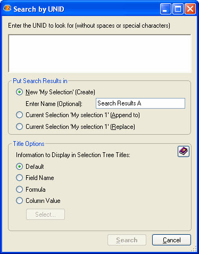Click the app icon in the title bar

tap(7, 9)
